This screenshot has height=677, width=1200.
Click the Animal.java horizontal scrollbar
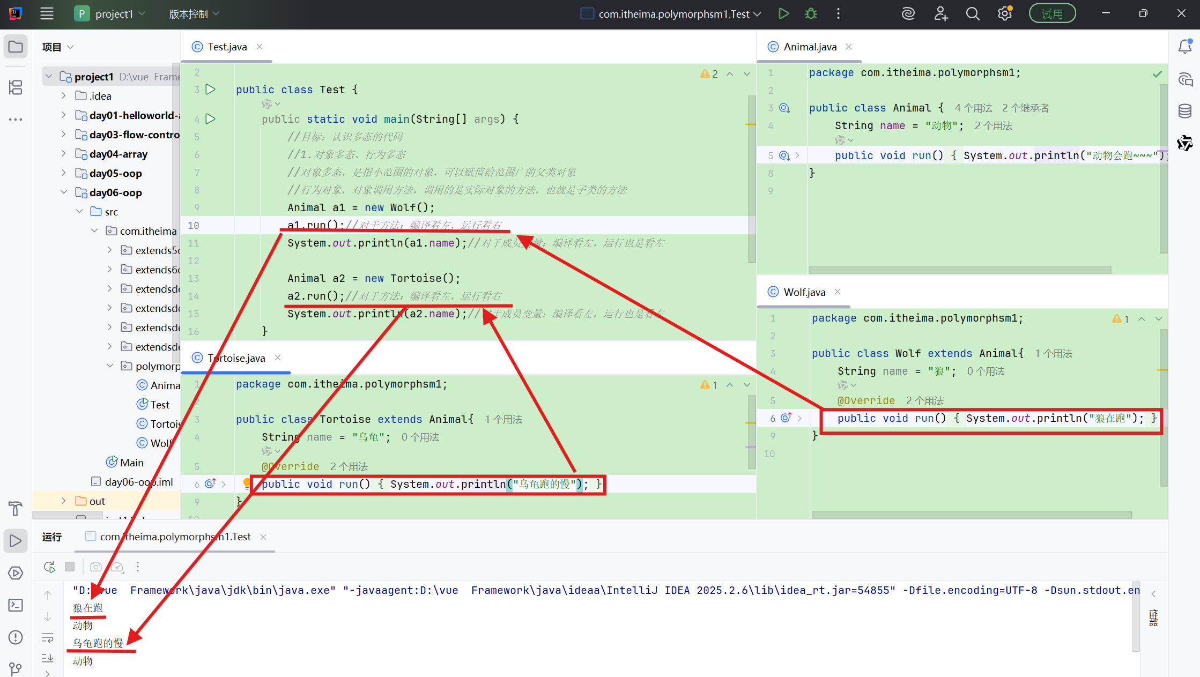point(959,270)
